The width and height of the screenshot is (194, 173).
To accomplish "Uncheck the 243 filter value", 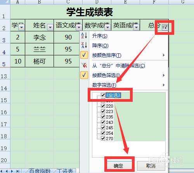I will 103,122.
